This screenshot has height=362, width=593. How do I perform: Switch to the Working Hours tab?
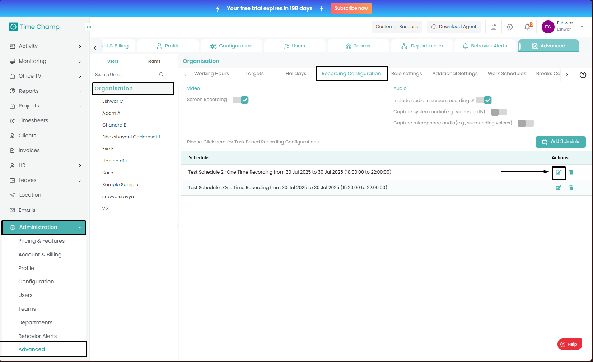[211, 74]
